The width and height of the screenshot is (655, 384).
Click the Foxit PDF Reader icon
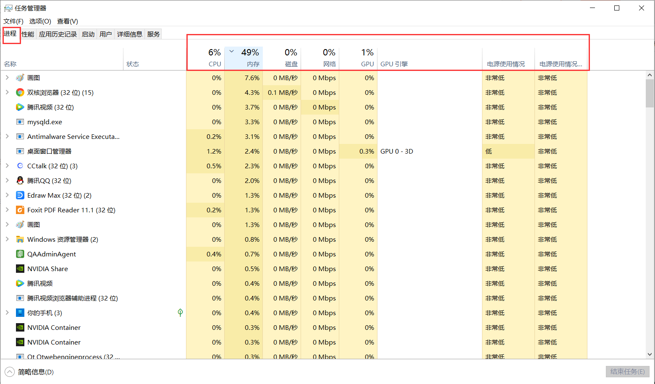(20, 210)
